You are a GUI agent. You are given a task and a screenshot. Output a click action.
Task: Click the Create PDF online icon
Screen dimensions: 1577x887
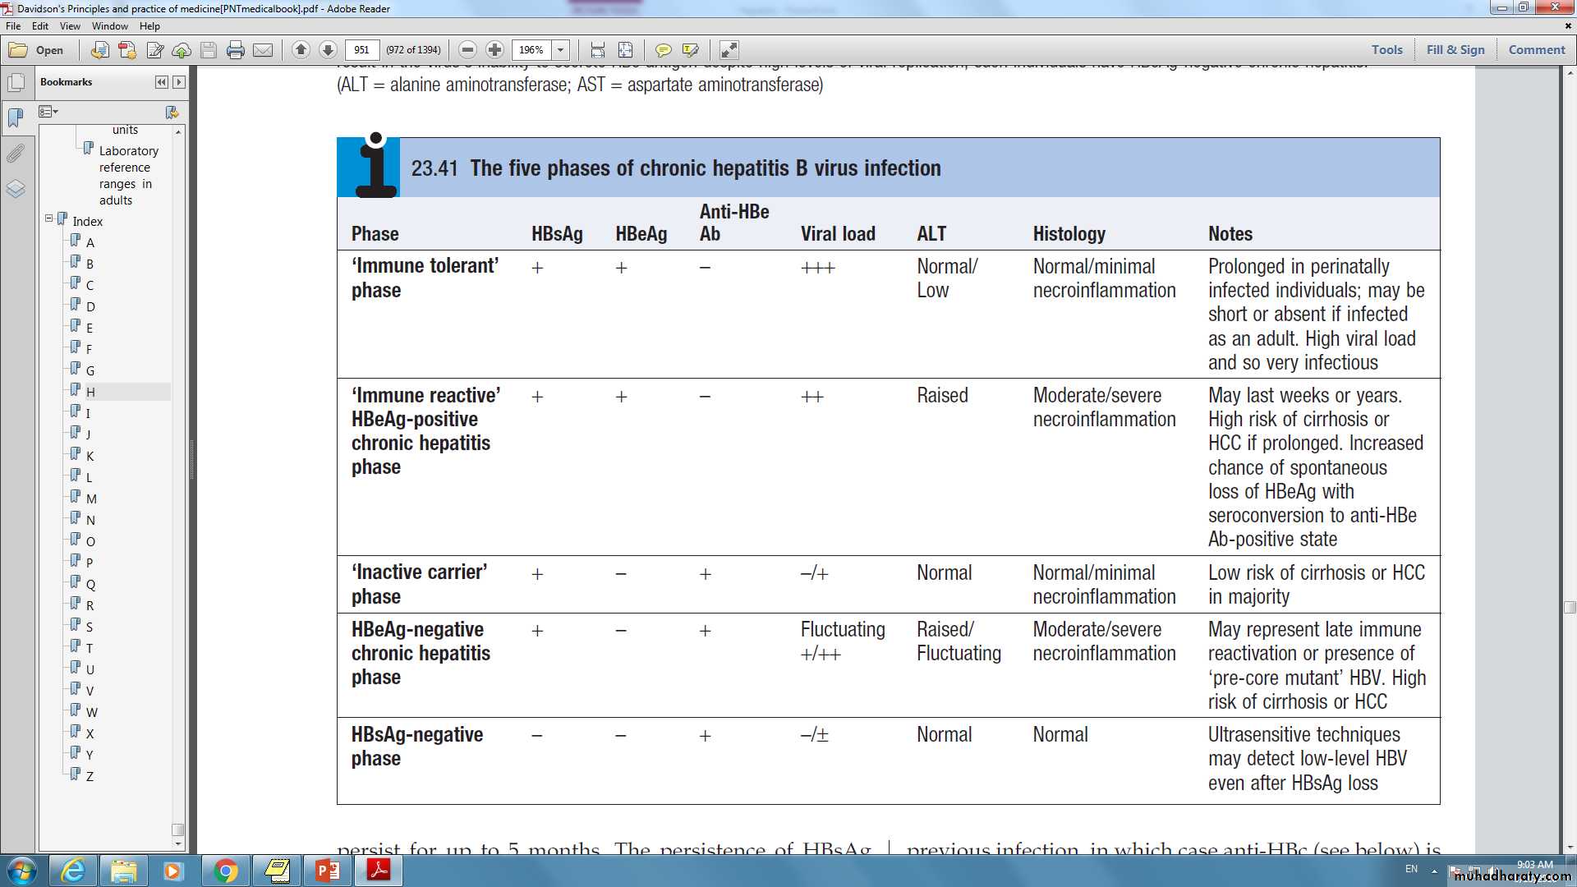127,50
